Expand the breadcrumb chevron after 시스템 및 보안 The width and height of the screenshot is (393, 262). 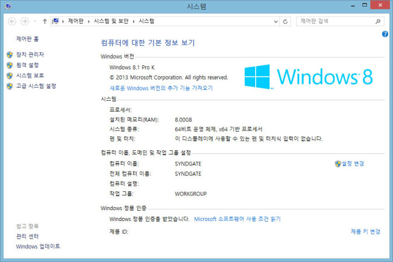pyautogui.click(x=134, y=22)
